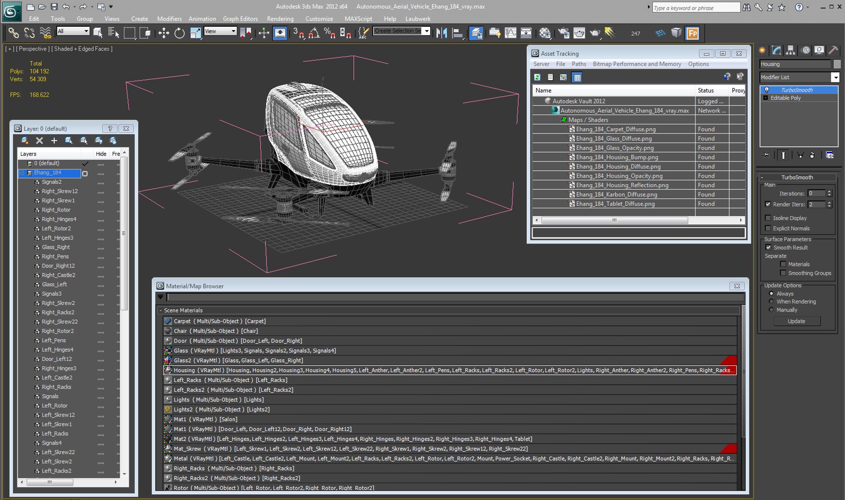Click Delete layer X icon in Layer dialog

(x=39, y=140)
